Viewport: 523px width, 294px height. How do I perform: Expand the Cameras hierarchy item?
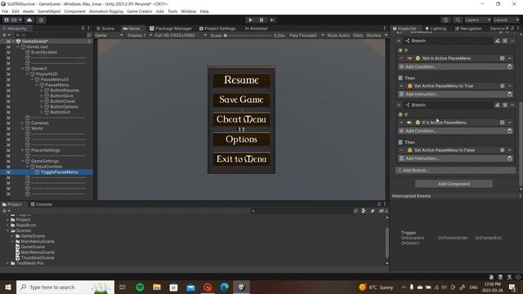pyautogui.click(x=23, y=123)
